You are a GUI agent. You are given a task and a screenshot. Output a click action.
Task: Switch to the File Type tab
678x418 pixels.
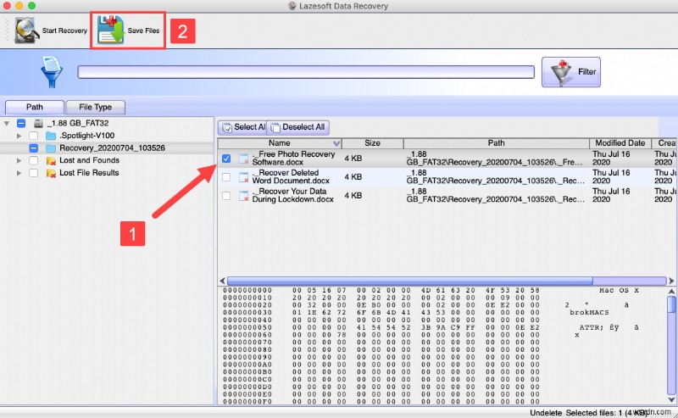click(95, 107)
